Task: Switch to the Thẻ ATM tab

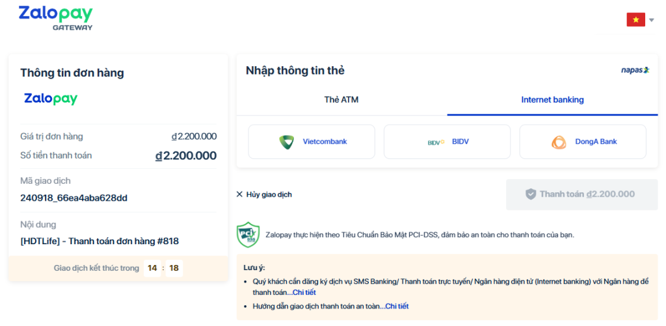Action: click(x=341, y=100)
